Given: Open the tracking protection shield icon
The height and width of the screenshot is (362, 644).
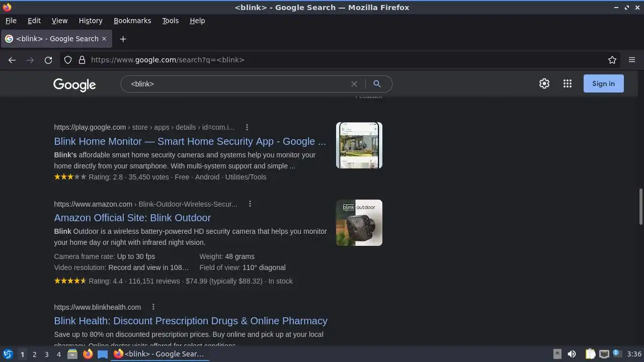Looking at the screenshot, I should (x=68, y=60).
